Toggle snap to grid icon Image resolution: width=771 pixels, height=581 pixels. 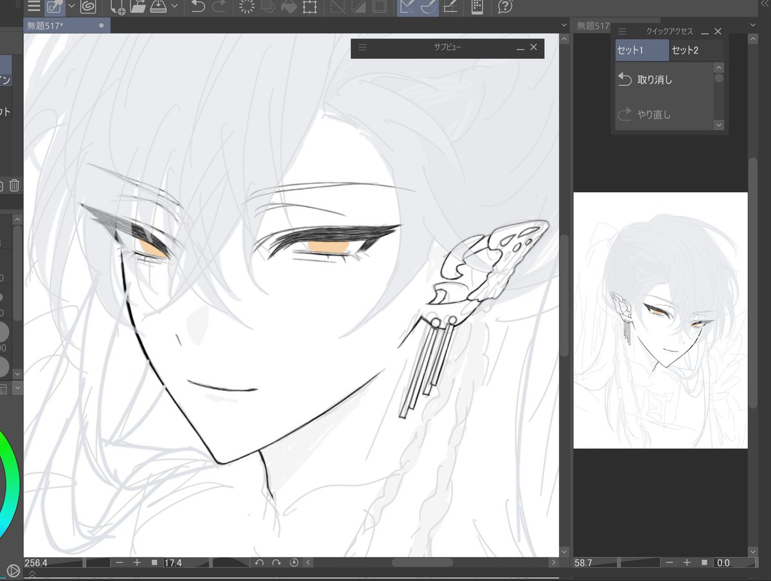[x=450, y=7]
